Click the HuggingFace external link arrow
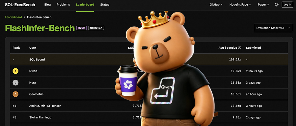The width and height of the screenshot is (296, 126). coord(250,5)
